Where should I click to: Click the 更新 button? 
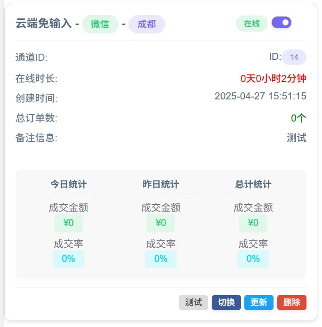pyautogui.click(x=259, y=302)
